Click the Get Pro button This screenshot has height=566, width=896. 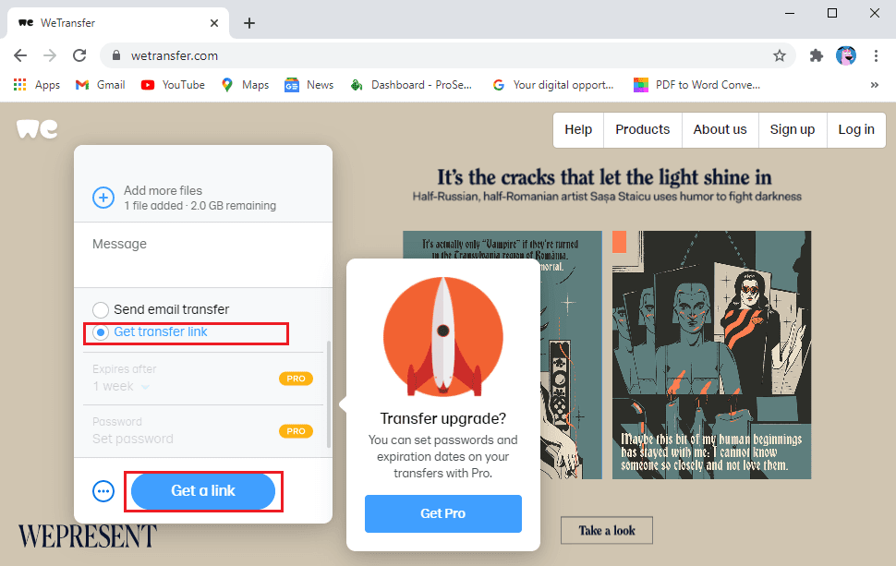tap(442, 513)
